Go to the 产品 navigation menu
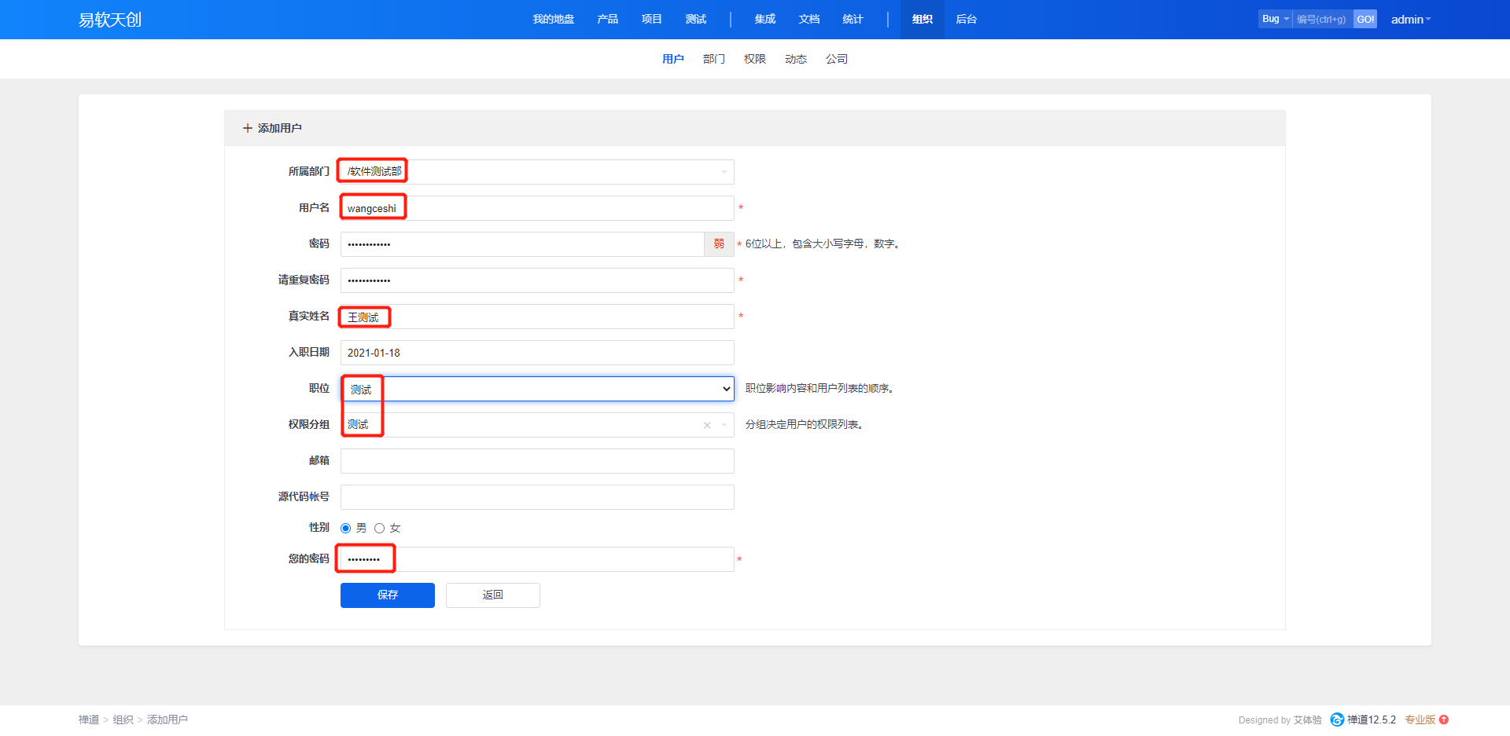Viewport: 1510px width, 736px height. (x=607, y=20)
